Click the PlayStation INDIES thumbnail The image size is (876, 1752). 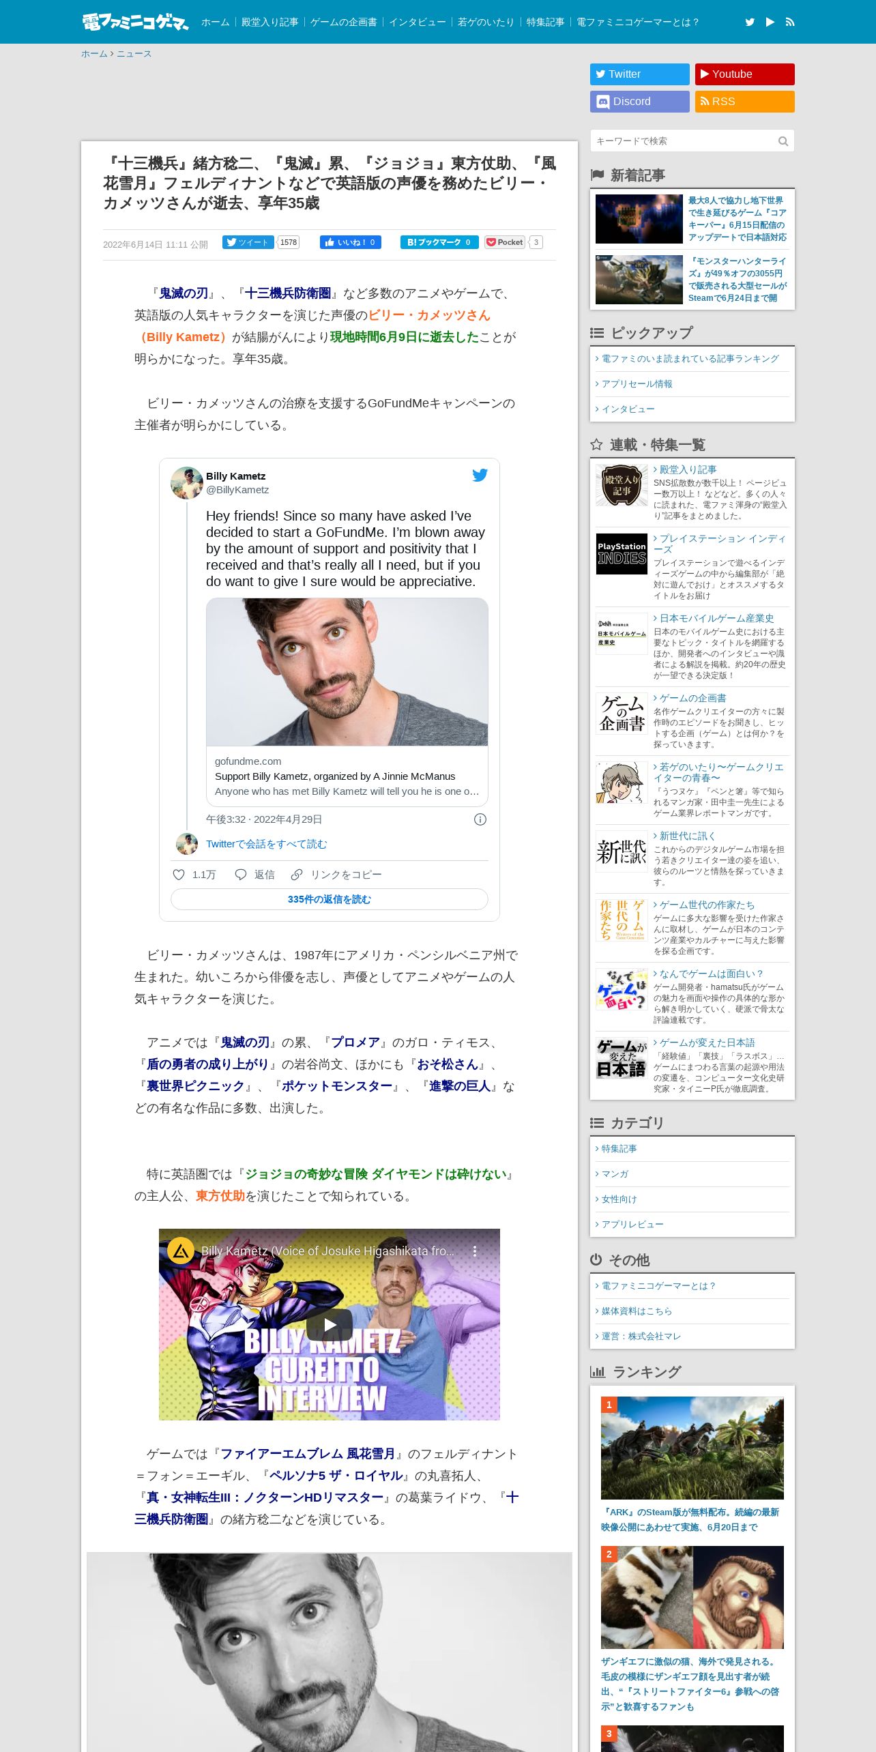point(622,554)
